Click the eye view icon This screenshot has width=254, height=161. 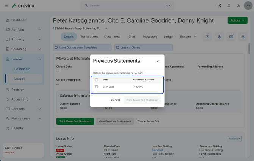[243, 37]
